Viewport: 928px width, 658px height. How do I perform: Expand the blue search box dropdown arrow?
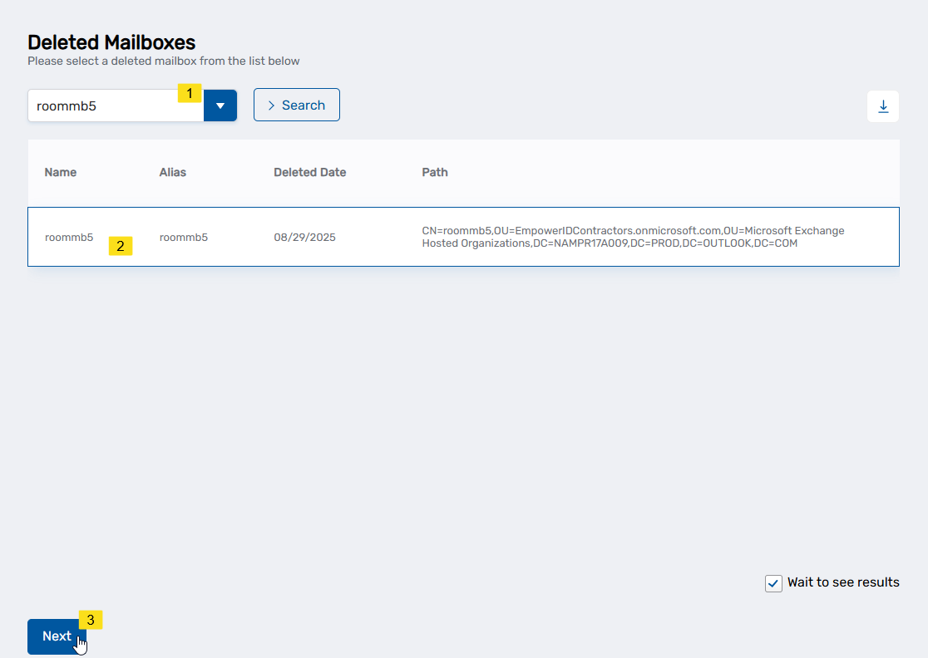pyautogui.click(x=220, y=106)
